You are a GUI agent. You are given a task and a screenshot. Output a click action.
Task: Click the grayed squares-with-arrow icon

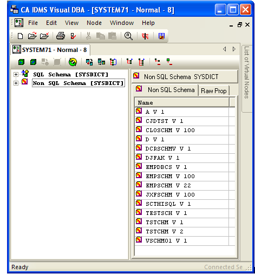click(x=45, y=62)
